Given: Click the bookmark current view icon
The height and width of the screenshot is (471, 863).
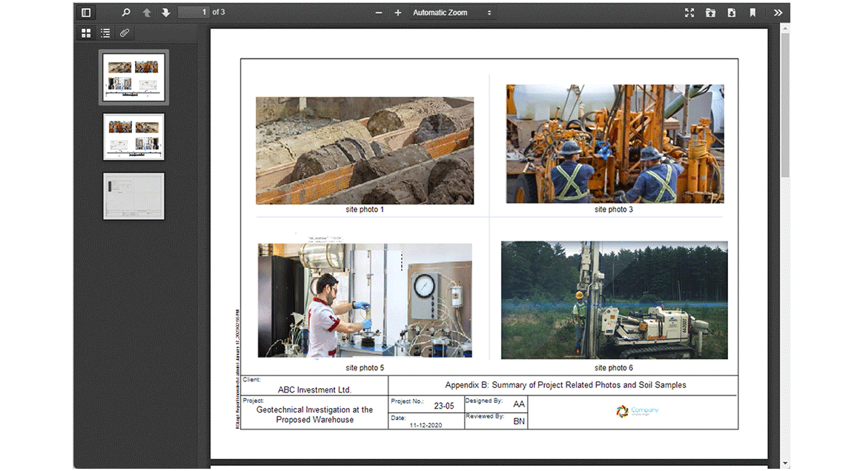Looking at the screenshot, I should (x=753, y=13).
